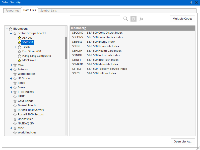
Task: Select S5ENRS Energy Index row
Action: [x=132, y=42]
